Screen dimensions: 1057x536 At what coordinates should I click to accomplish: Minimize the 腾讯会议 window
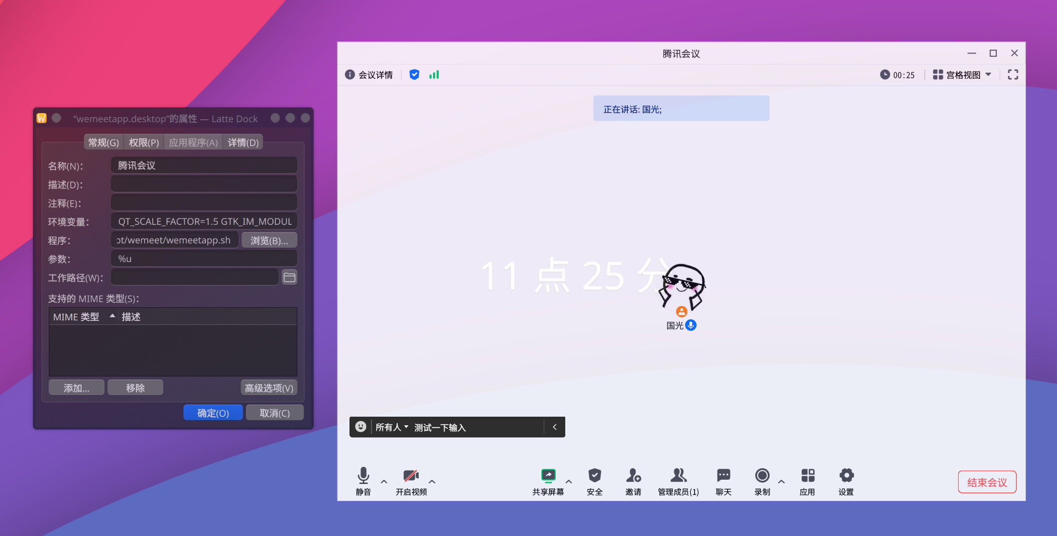tap(972, 53)
